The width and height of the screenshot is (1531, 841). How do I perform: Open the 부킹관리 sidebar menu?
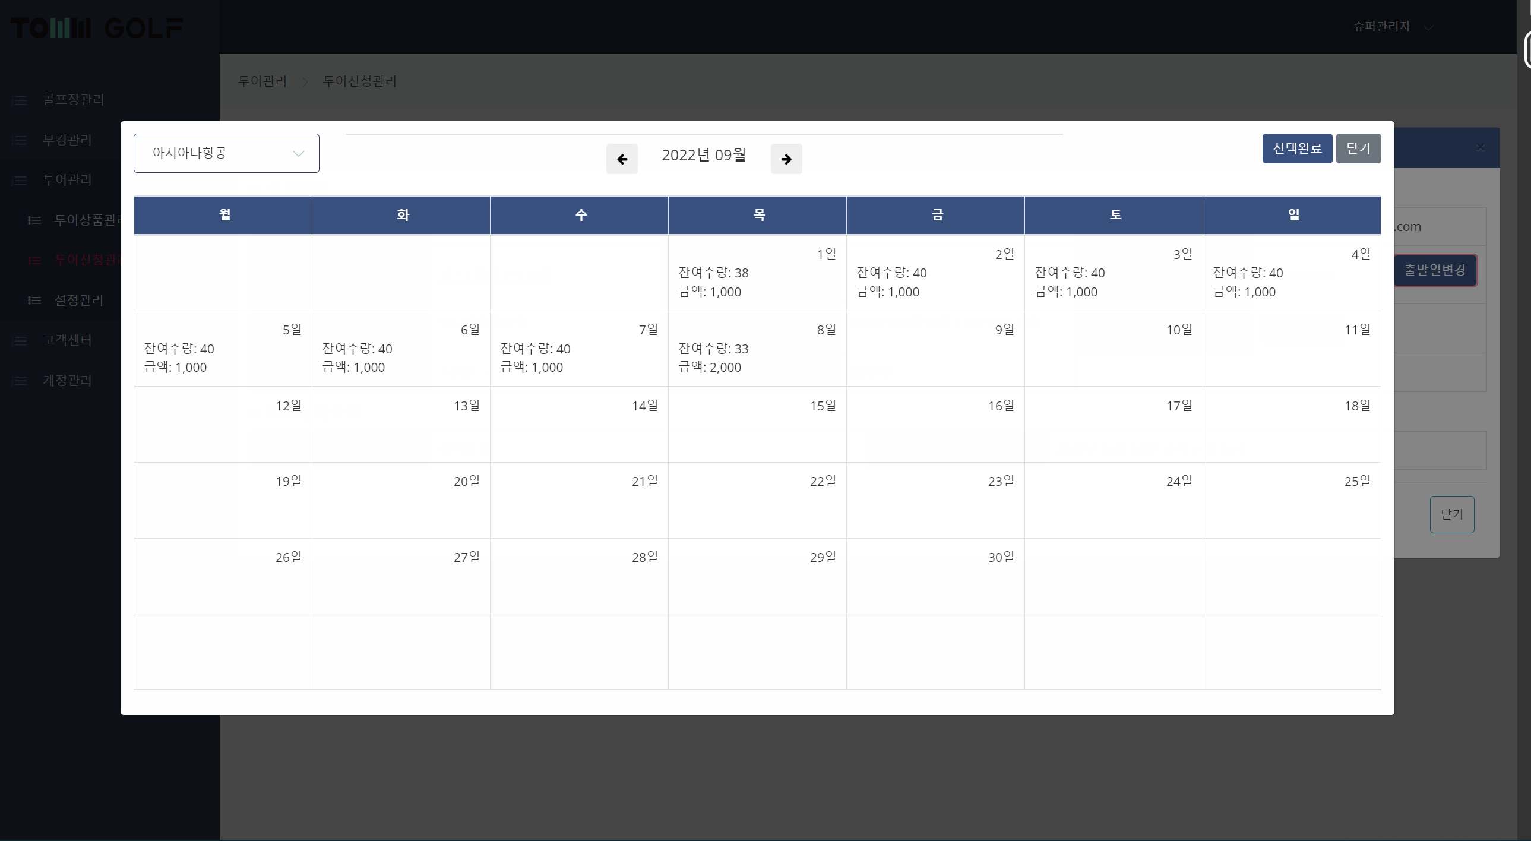[67, 140]
